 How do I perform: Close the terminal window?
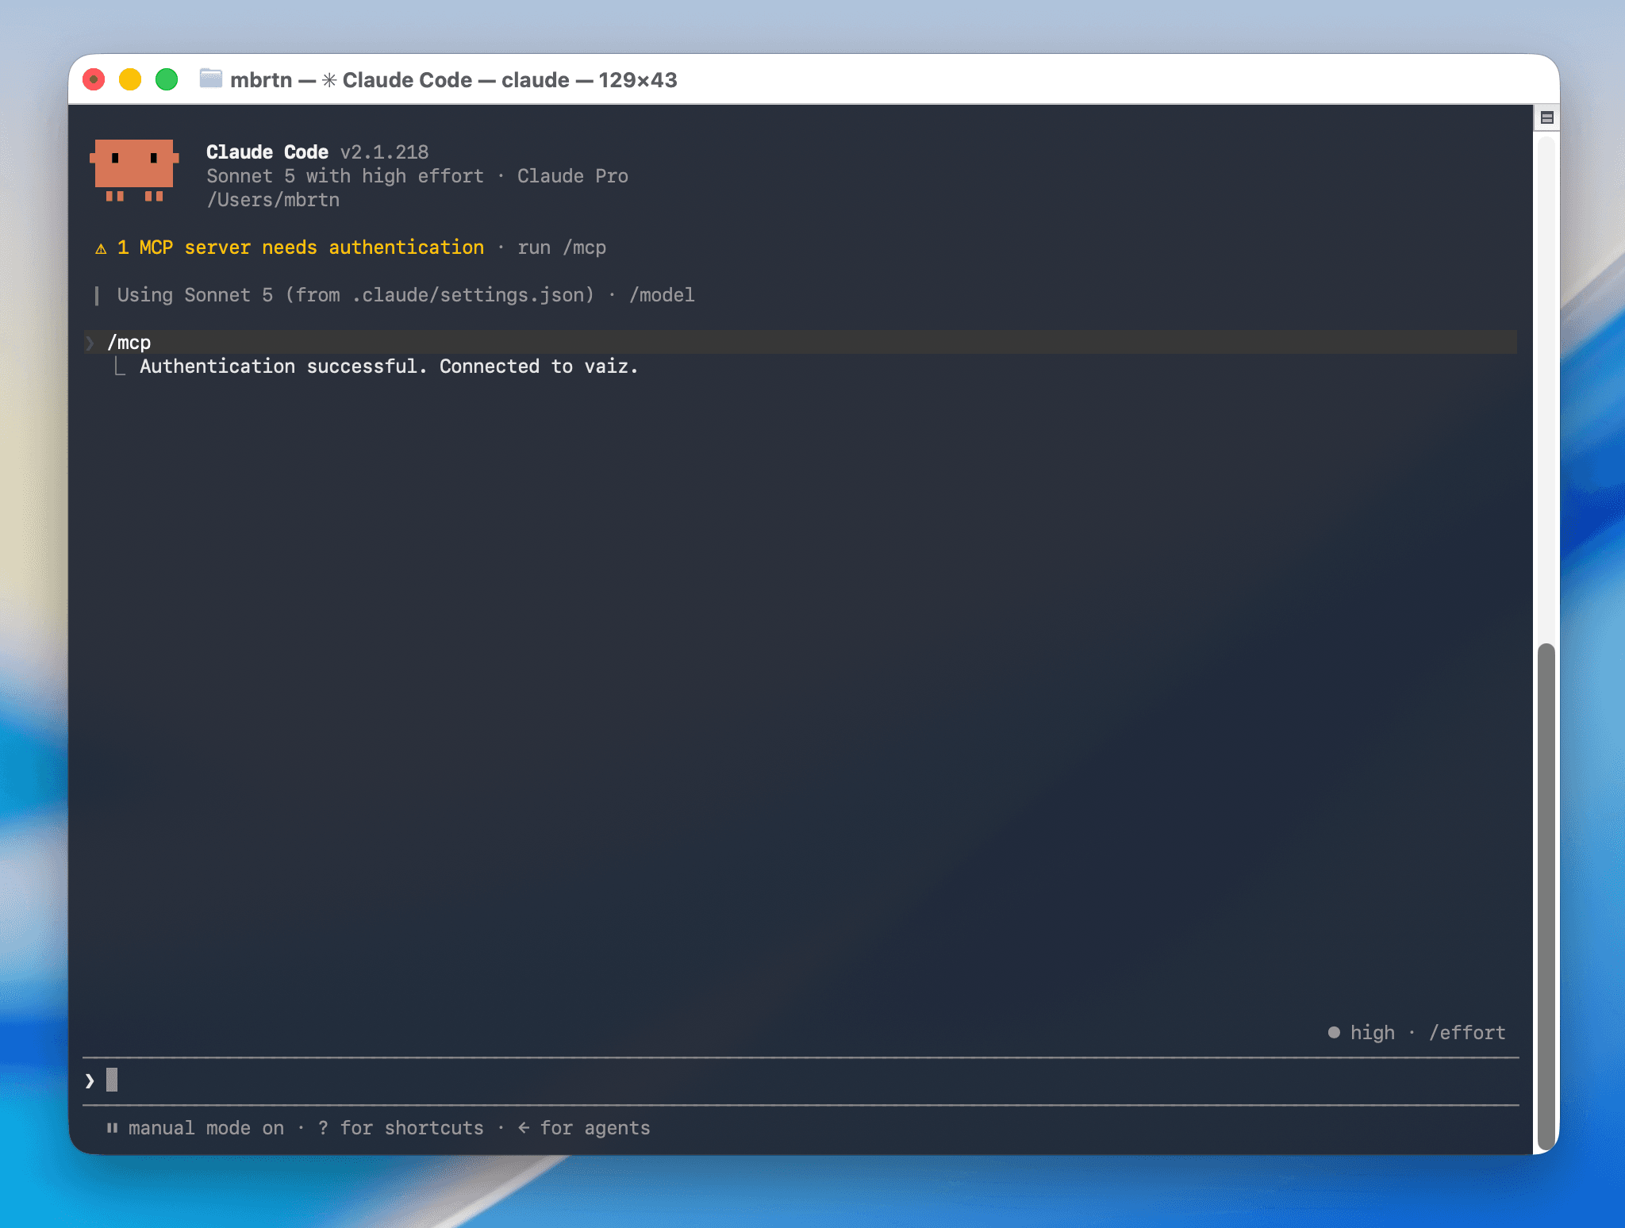(x=94, y=79)
